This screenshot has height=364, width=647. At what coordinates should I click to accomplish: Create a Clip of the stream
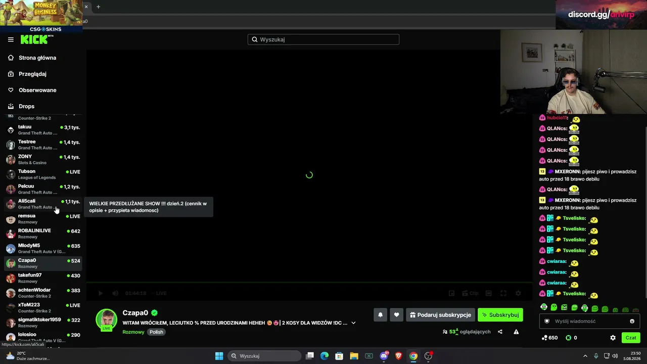(471, 293)
